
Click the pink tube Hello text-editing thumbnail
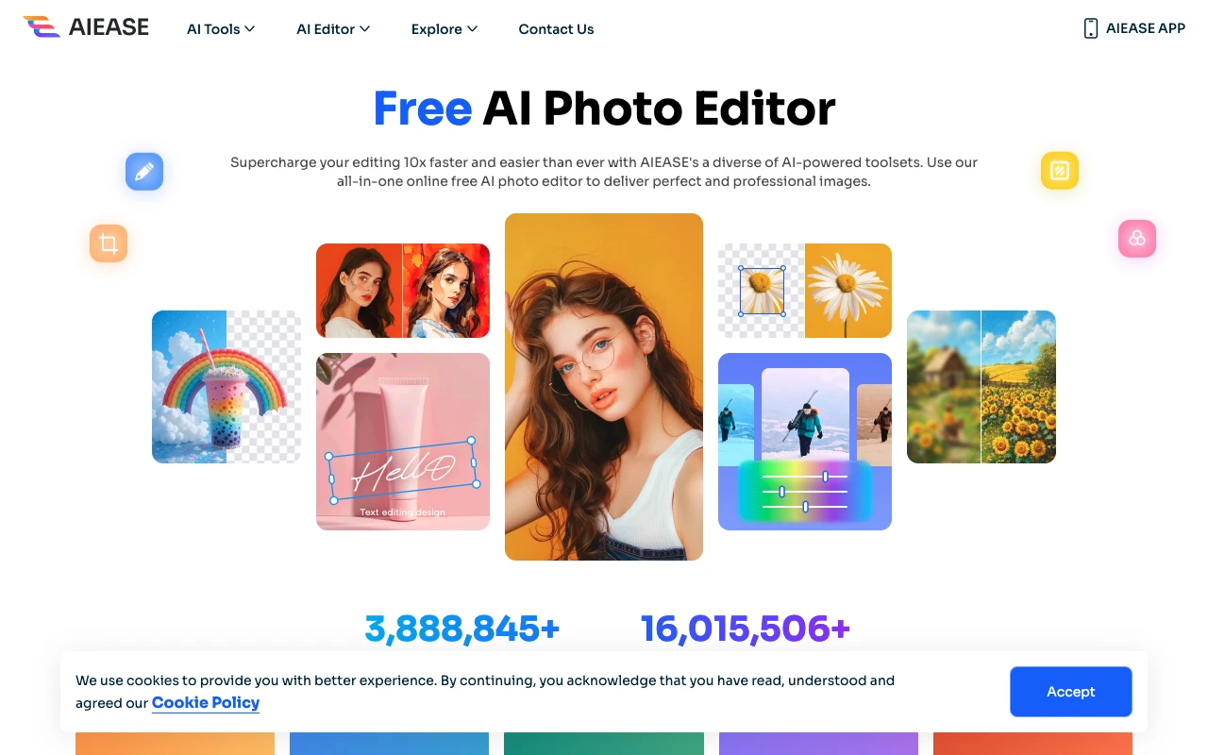click(x=403, y=442)
